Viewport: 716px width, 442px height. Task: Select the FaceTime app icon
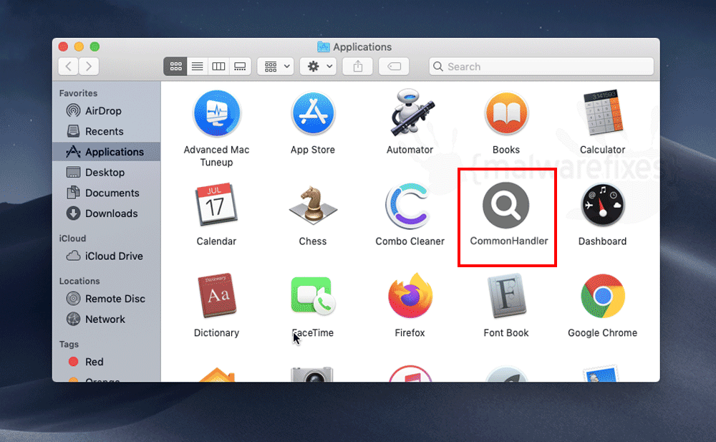[x=313, y=296]
